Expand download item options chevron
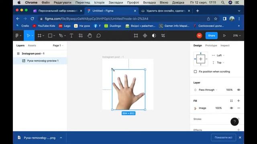 pyautogui.click(x=61, y=138)
